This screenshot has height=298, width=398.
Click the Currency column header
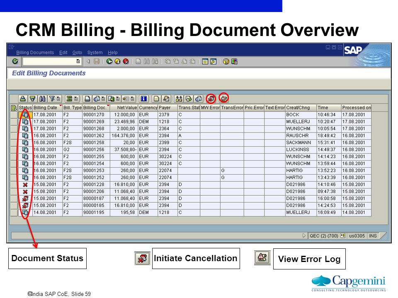(148, 108)
